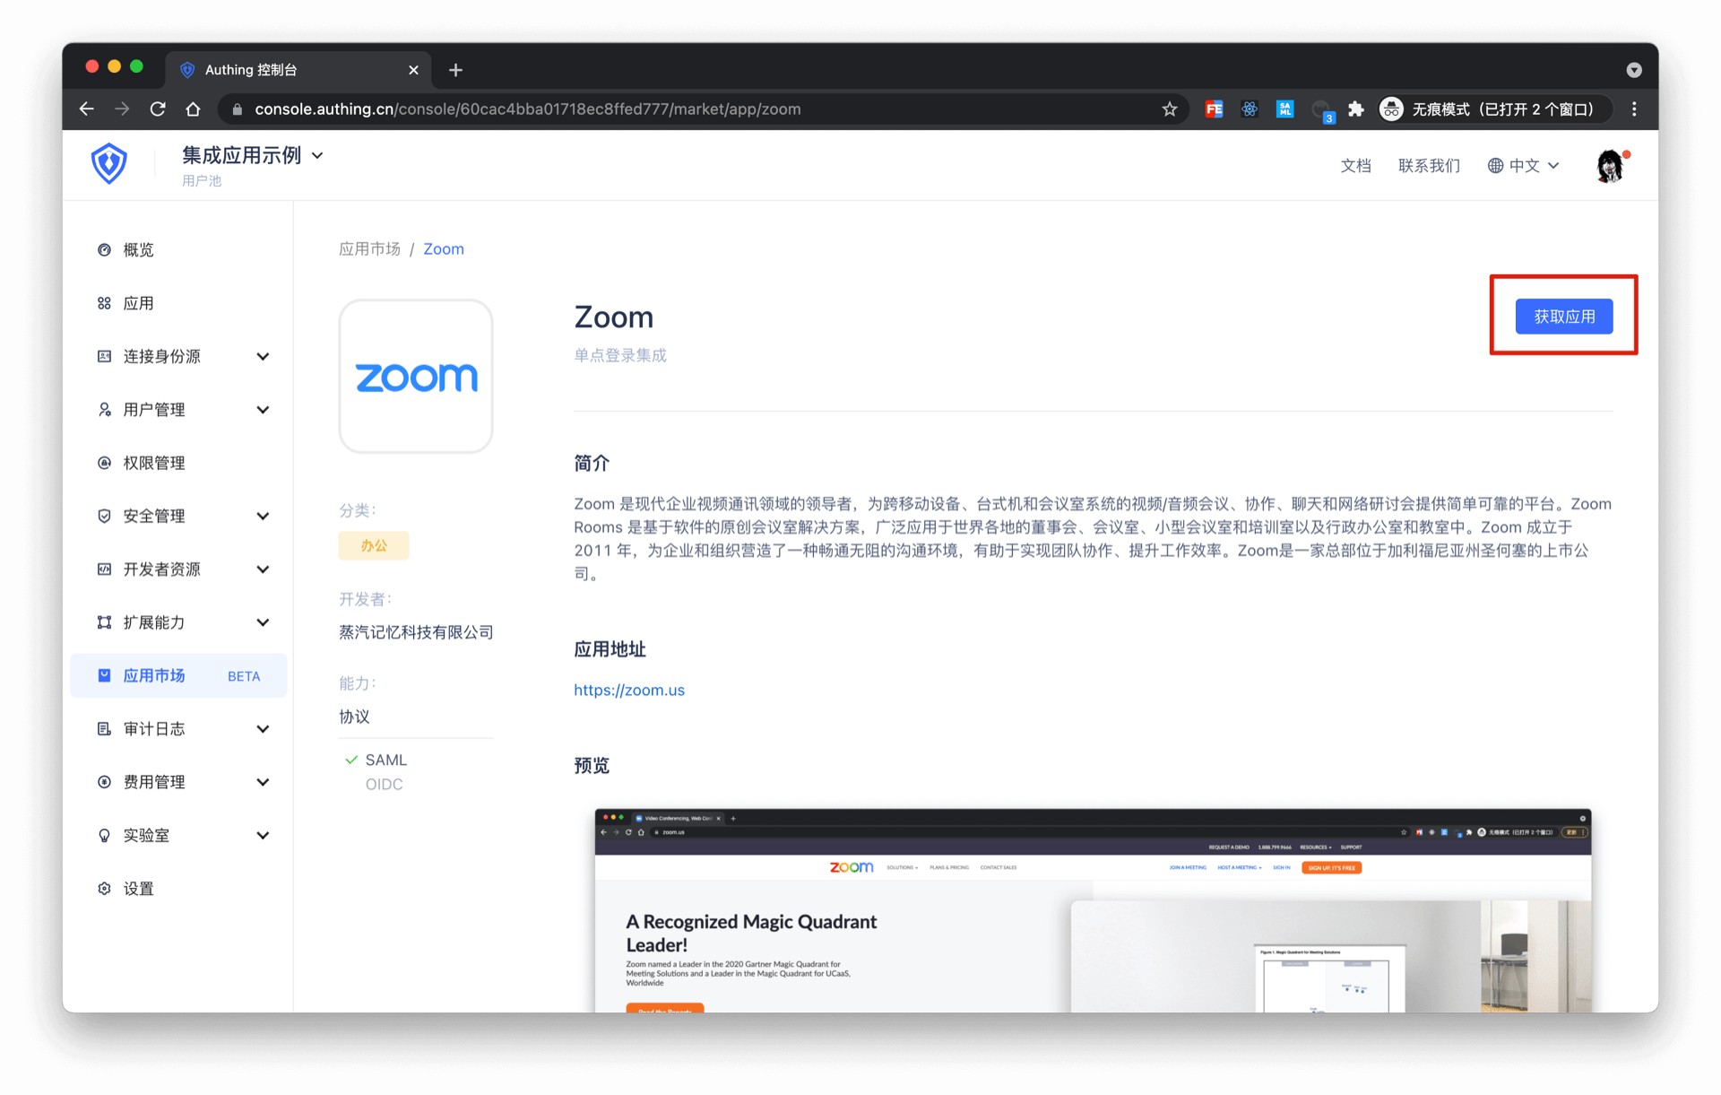
Task: Click the Zoom preview screenshot
Action: [1092, 910]
